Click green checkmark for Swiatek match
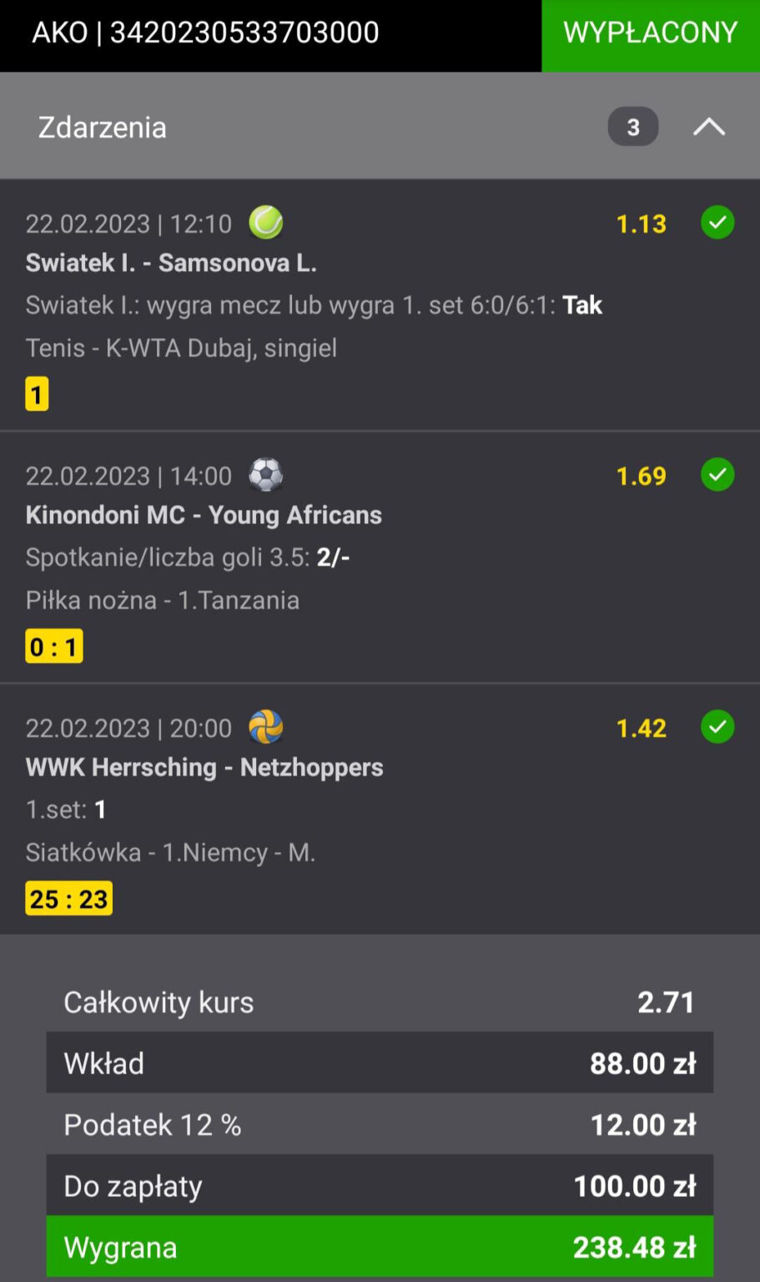The height and width of the screenshot is (1282, 760). point(717,223)
